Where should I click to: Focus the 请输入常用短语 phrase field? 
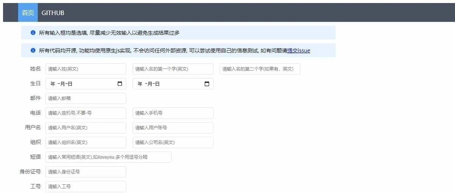coord(108,157)
